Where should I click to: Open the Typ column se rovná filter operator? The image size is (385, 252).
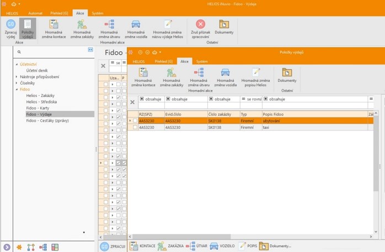251,99
